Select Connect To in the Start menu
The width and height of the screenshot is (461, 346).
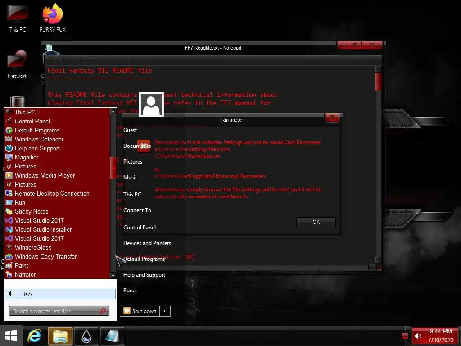137,210
